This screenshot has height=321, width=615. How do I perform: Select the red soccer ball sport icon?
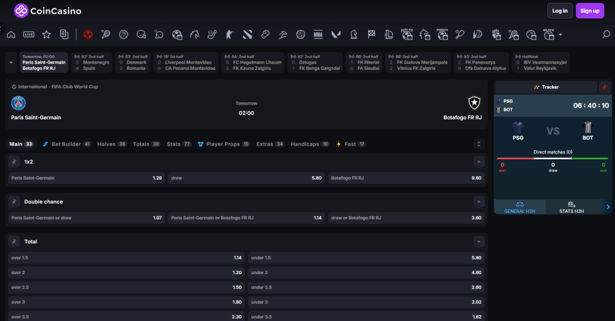88,34
